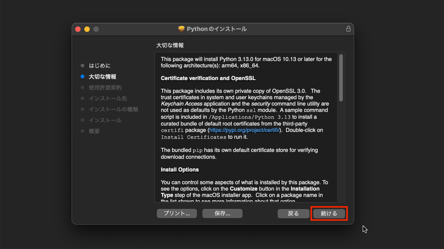Select the 使用許諾契約 step in sidebar
This screenshot has width=444, height=249.
[x=105, y=87]
